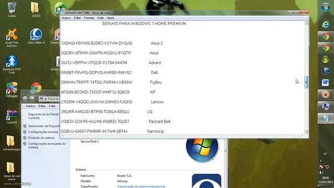This screenshot has width=334, height=188.
Task: Click Classificação do sistema indisponível link
Action: [x=141, y=186]
